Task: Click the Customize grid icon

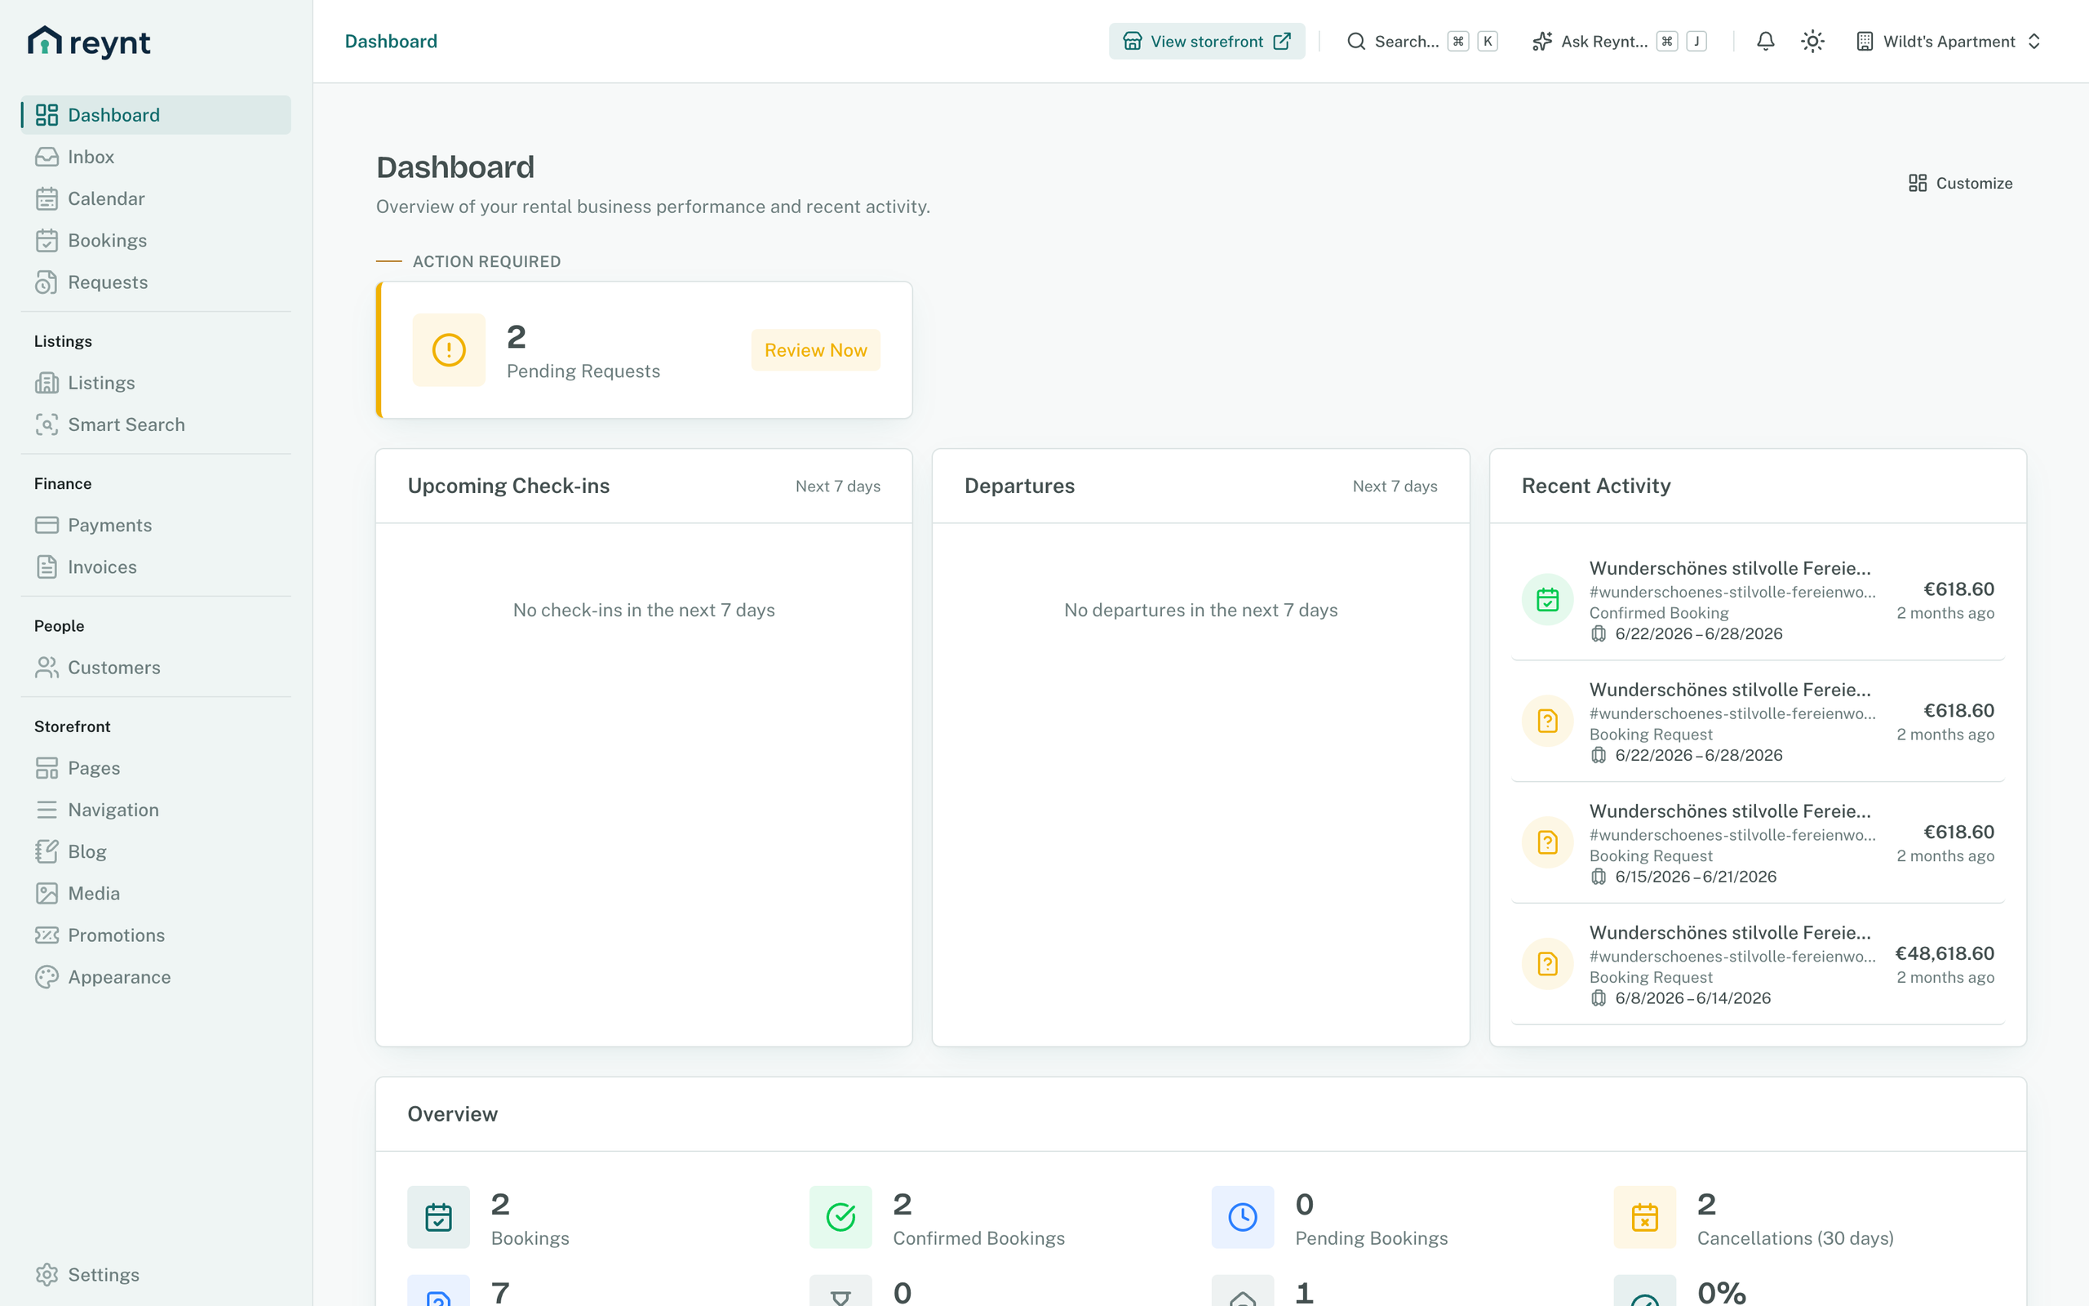Action: click(1917, 183)
